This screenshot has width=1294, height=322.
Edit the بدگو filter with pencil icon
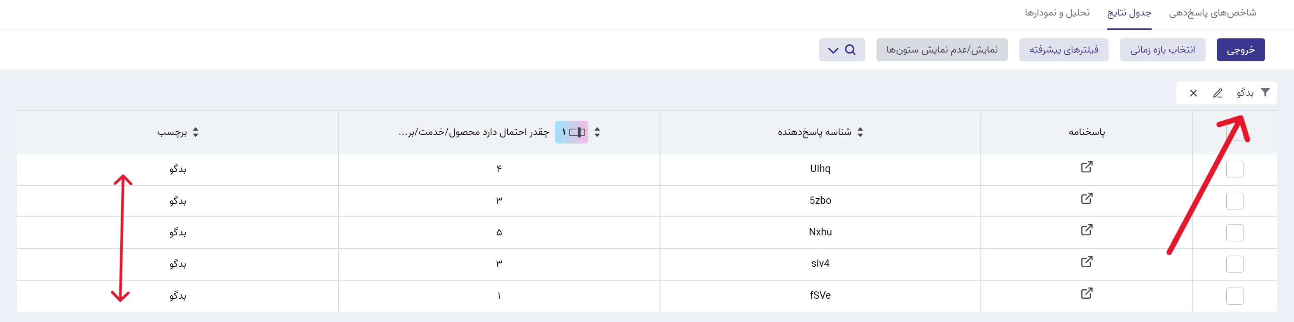point(1218,94)
